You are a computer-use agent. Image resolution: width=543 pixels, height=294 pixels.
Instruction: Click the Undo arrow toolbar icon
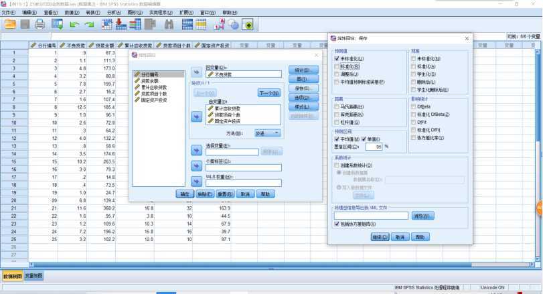click(x=74, y=25)
